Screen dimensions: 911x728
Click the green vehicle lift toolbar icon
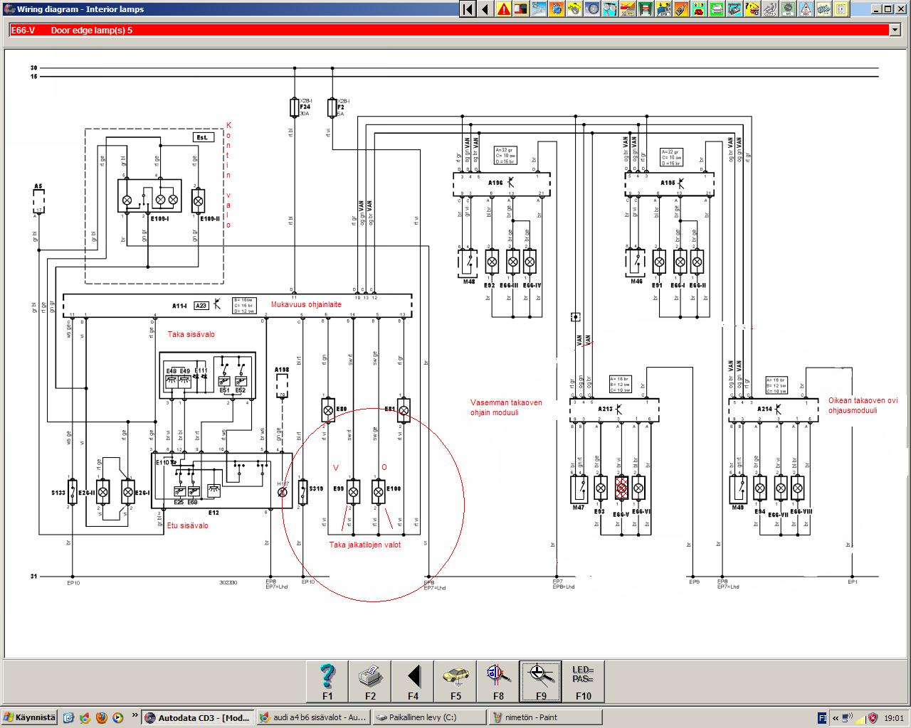click(646, 9)
